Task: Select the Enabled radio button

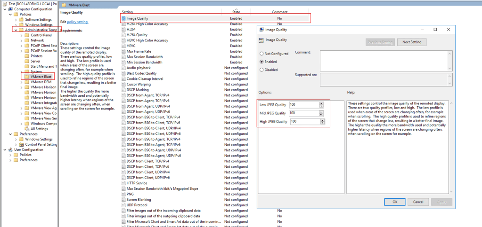Action: pos(261,62)
